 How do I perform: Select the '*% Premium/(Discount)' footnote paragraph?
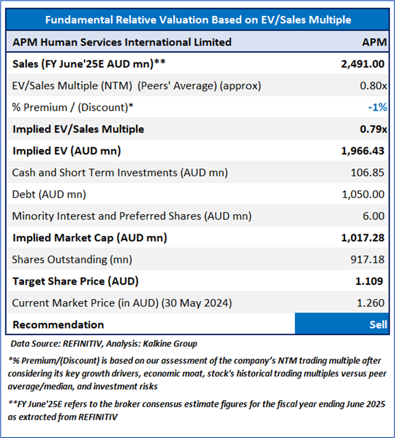pyautogui.click(x=197, y=374)
